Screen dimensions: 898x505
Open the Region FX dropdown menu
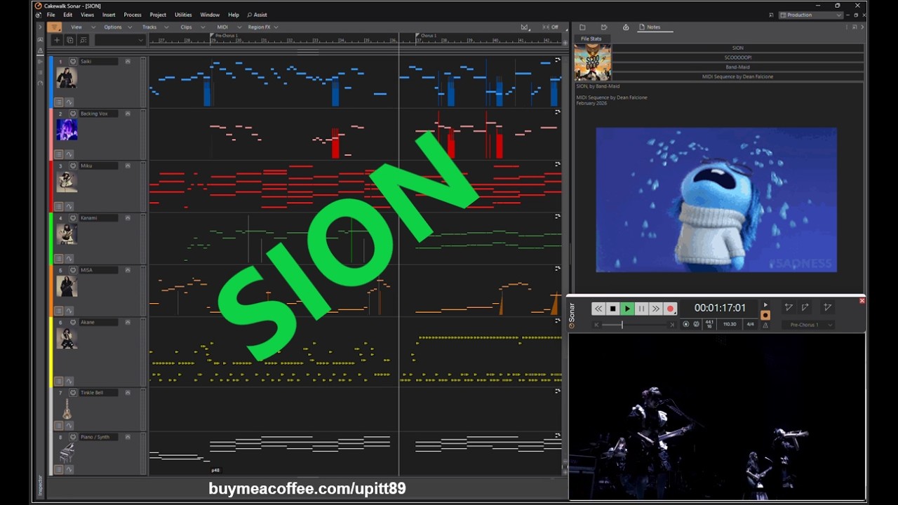click(x=262, y=27)
